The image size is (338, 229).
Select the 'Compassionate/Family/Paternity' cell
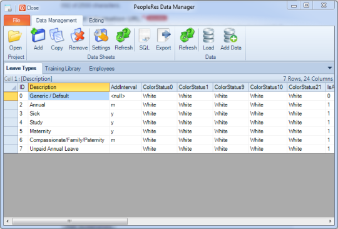pos(69,140)
